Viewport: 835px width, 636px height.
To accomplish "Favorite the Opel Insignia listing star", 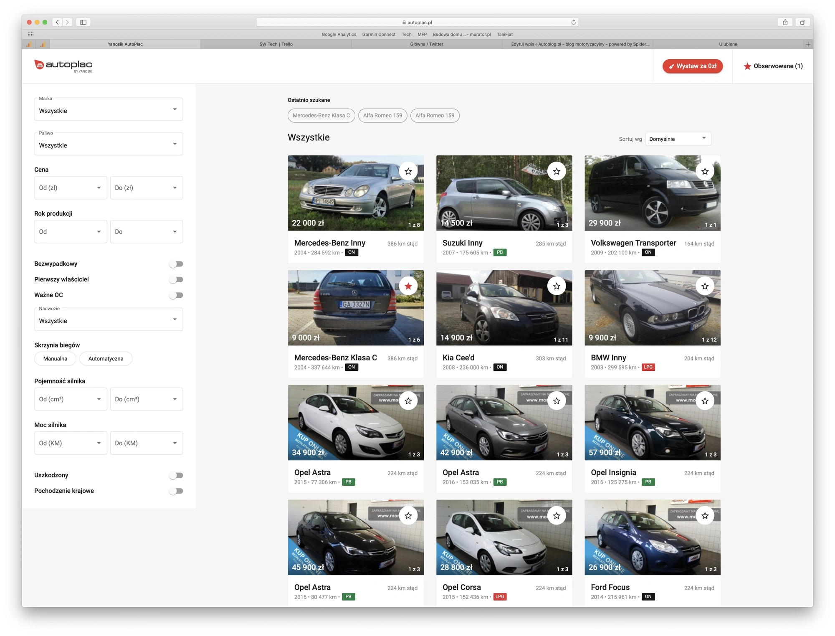I will tap(705, 401).
